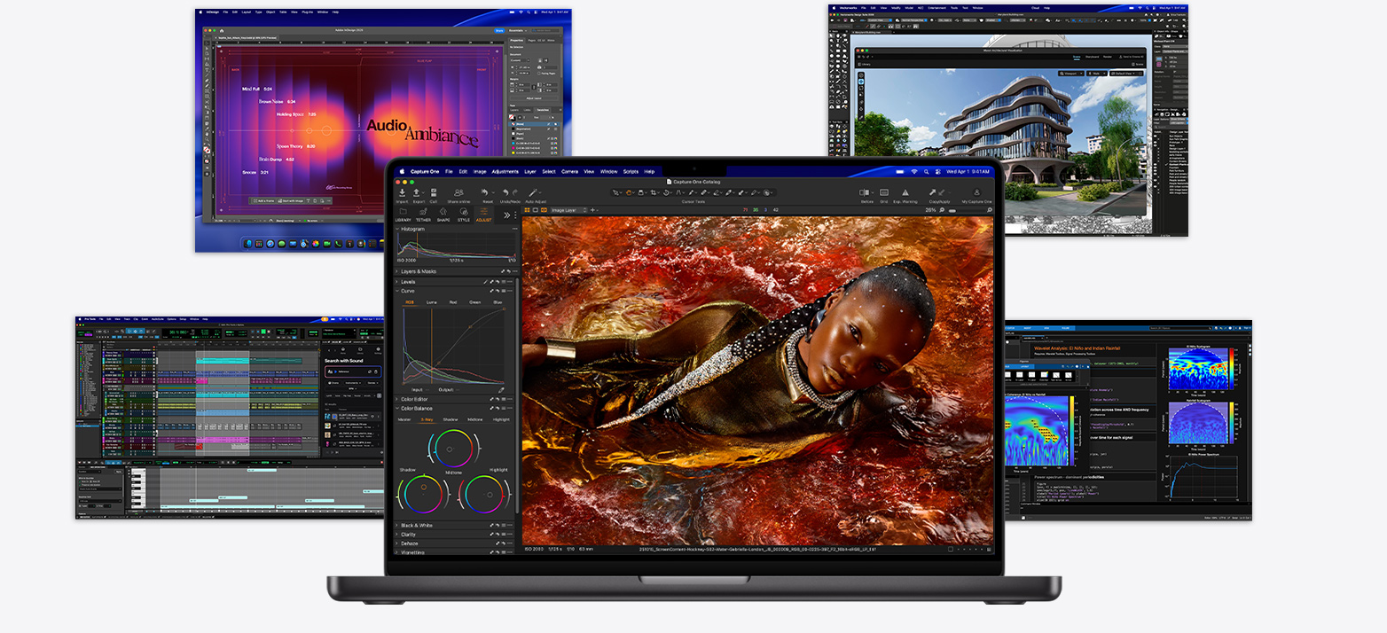Select the Adjust tool tab icon
Viewport: 1387px width, 633px height.
484,213
